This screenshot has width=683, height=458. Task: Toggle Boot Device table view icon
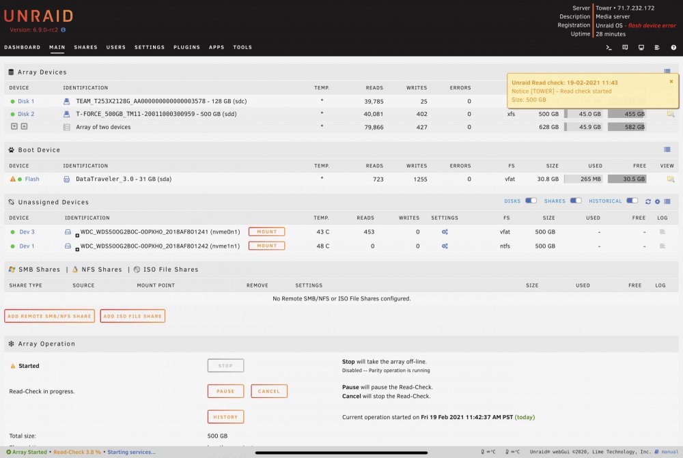click(x=667, y=149)
